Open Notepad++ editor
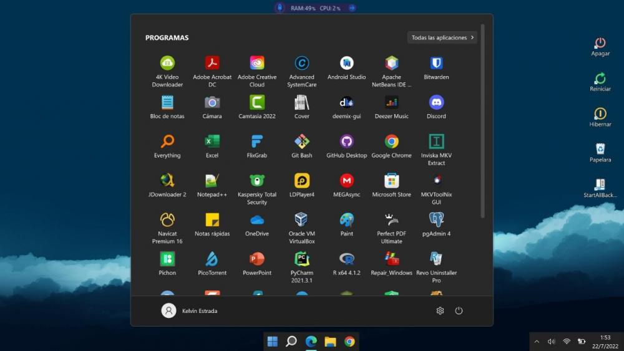 click(x=212, y=181)
